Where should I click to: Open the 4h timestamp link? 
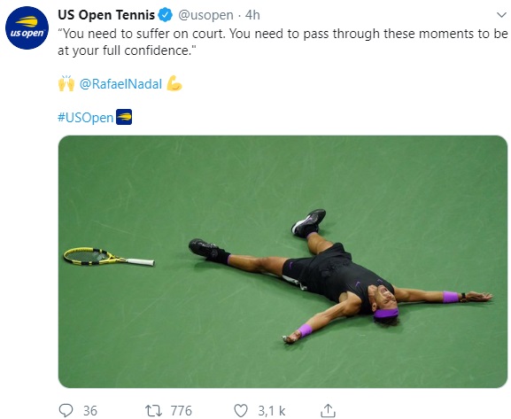coord(252,15)
